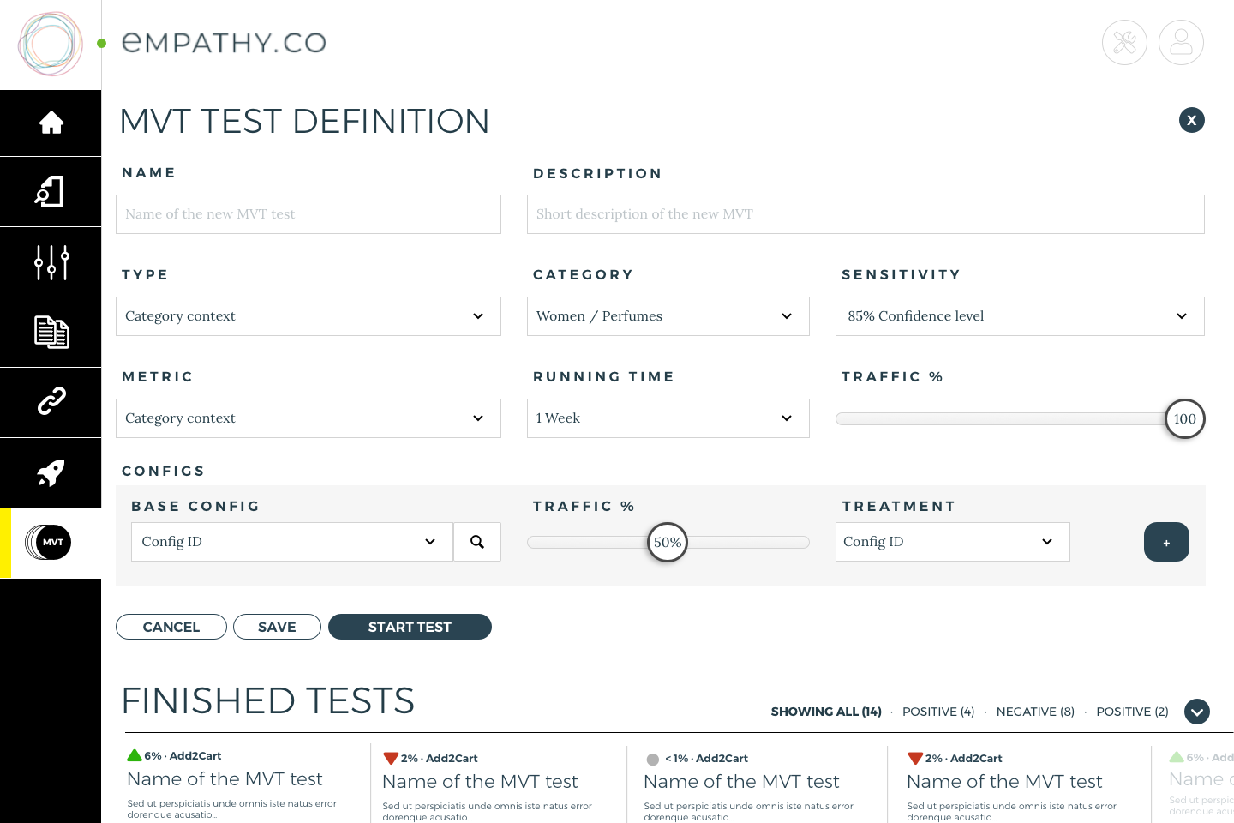This screenshot has width=1234, height=823.
Task: Filter finished tests by Negative (8)
Action: (x=1034, y=712)
